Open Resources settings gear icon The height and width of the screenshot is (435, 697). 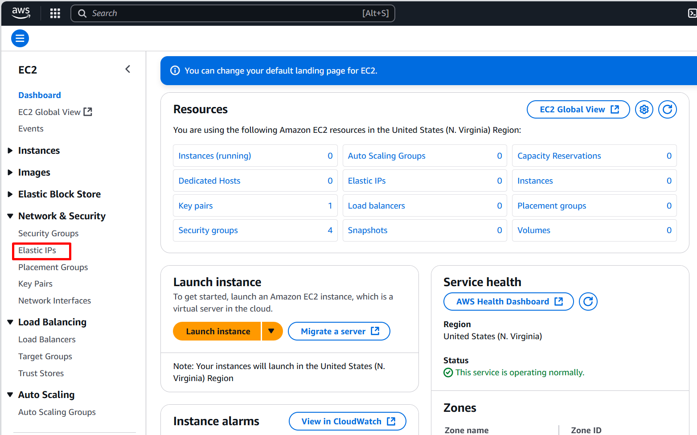click(x=644, y=109)
